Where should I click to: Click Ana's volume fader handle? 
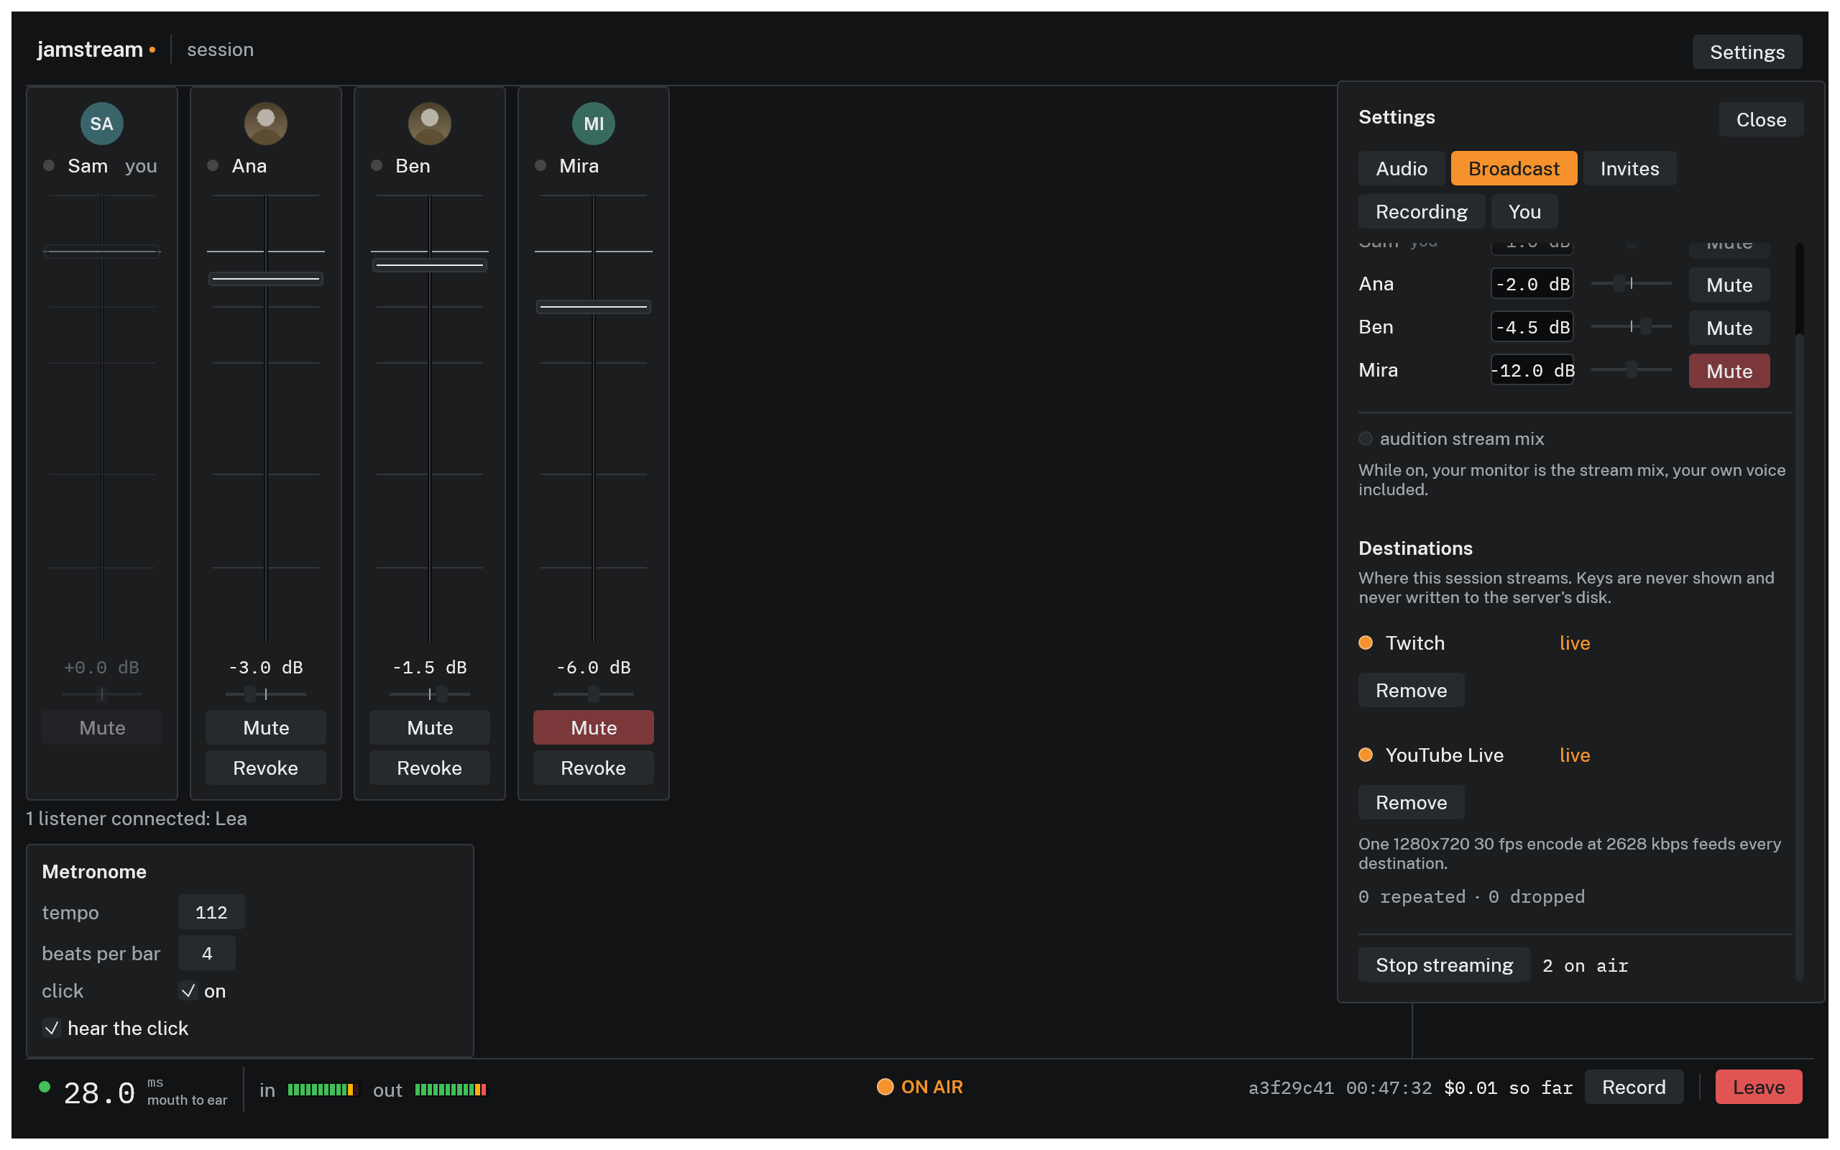265,279
